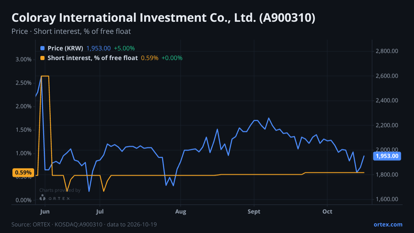Click the Aug x-axis label
This screenshot has width=414, height=233.
coord(181,211)
